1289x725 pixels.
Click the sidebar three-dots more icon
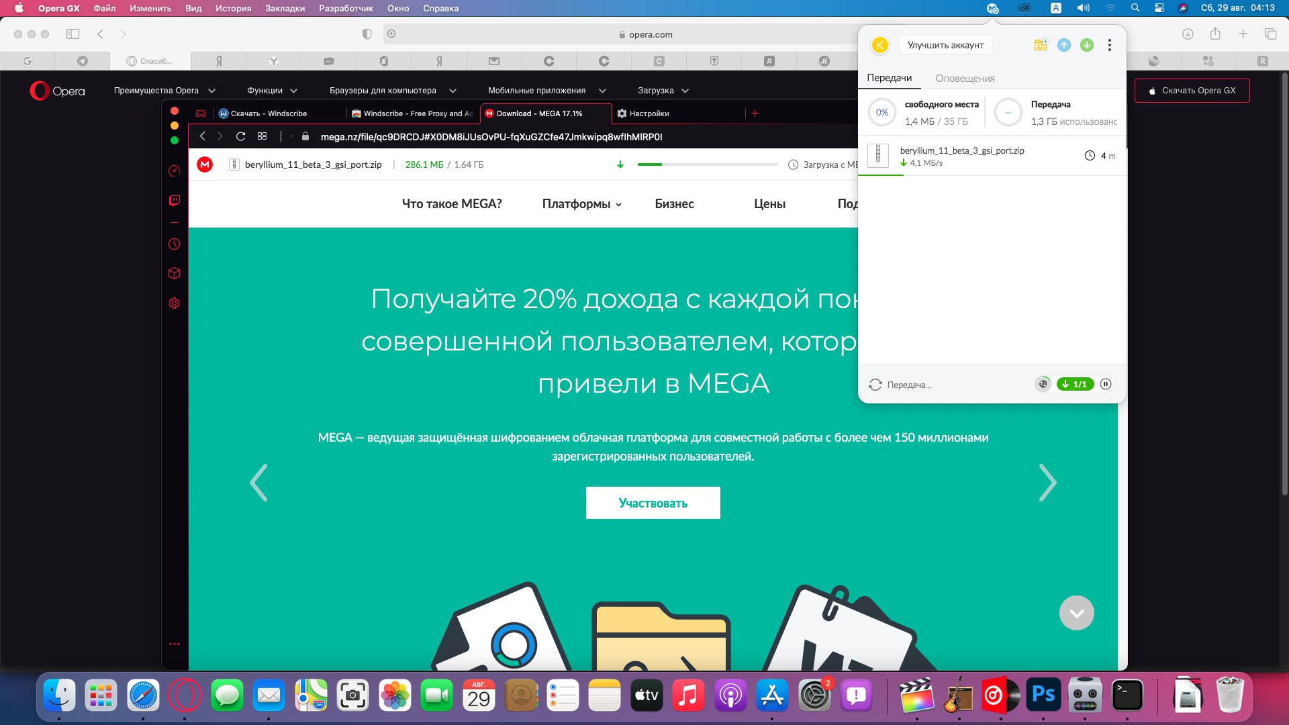click(175, 644)
